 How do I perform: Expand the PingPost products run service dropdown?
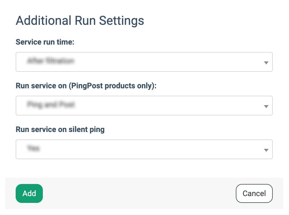point(144,105)
